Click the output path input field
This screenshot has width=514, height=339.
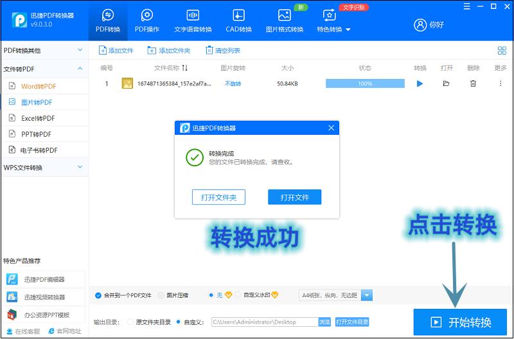pos(265,322)
